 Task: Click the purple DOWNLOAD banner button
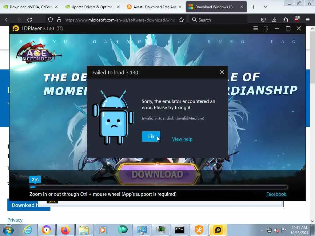coord(157,174)
